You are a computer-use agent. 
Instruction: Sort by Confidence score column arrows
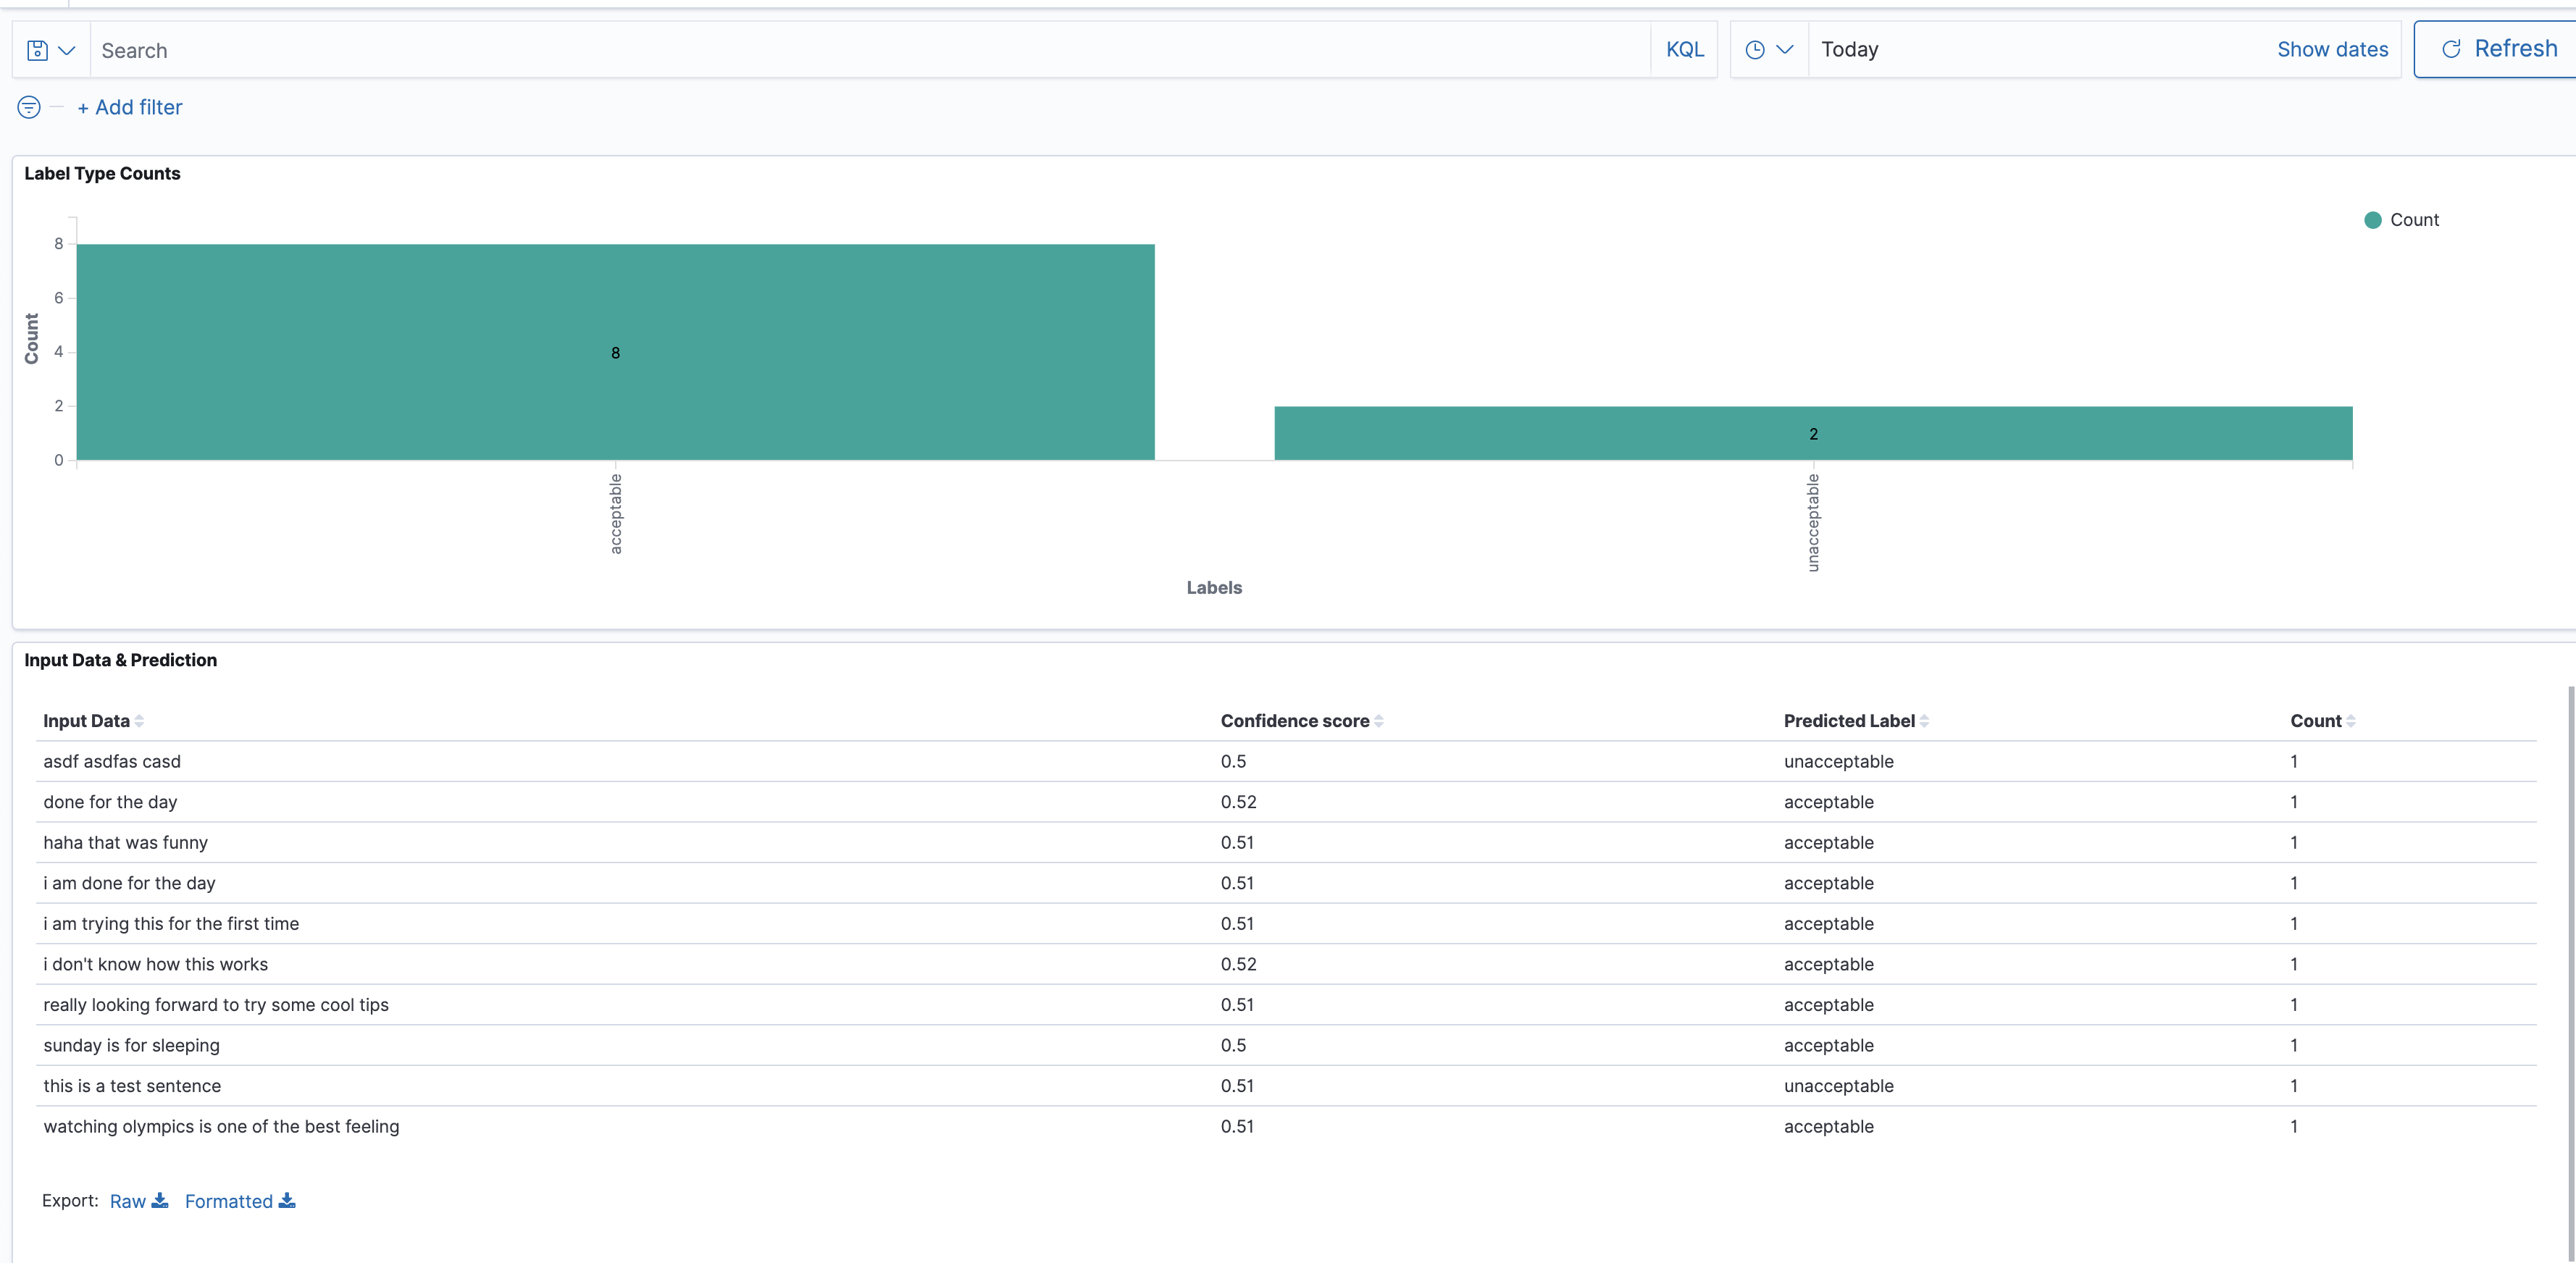(1379, 721)
